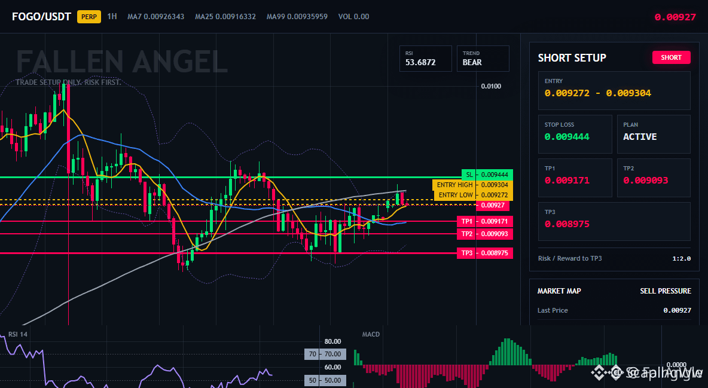Click the TP2 chart price tag

tap(485, 234)
